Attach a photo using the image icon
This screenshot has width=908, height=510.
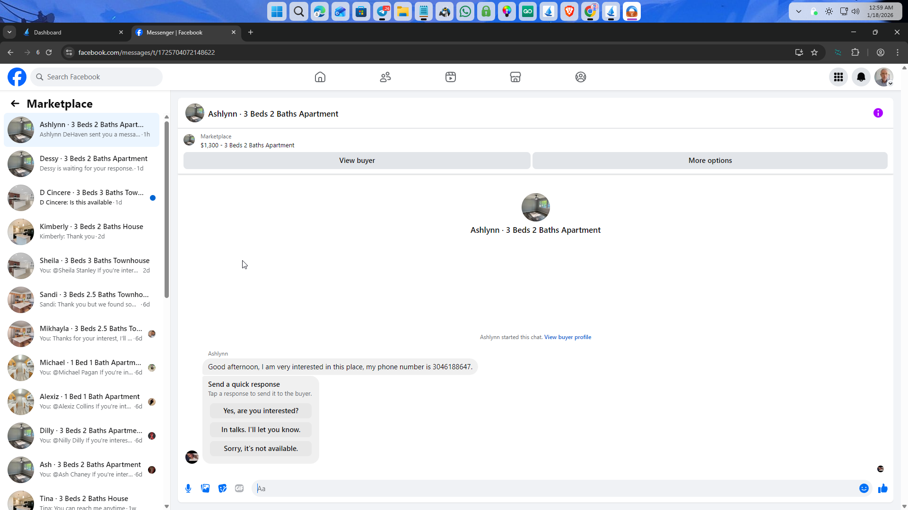[205, 488]
